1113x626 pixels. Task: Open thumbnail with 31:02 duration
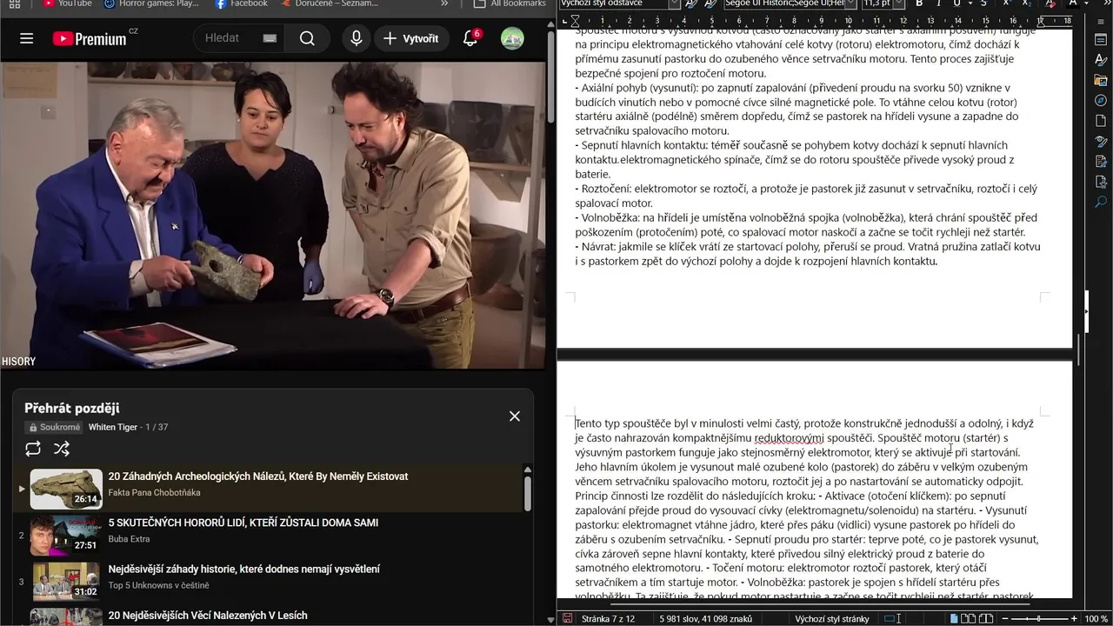(66, 582)
